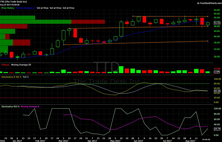Click the long red candle after Mar 10
The height and width of the screenshot is (142, 222).
pyautogui.click(x=75, y=33)
